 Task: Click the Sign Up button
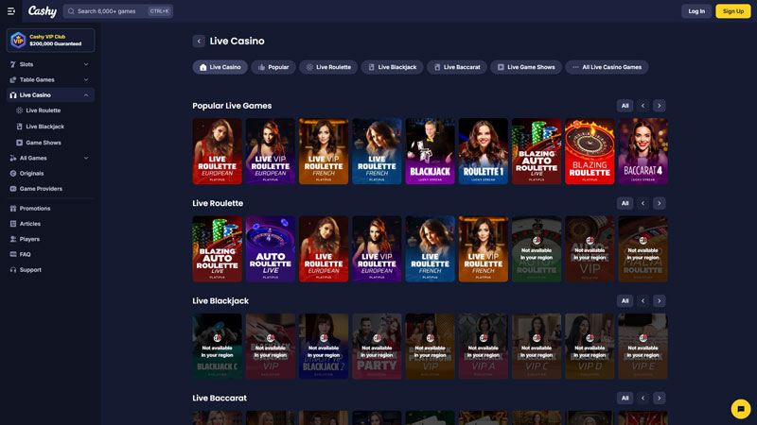coord(732,11)
